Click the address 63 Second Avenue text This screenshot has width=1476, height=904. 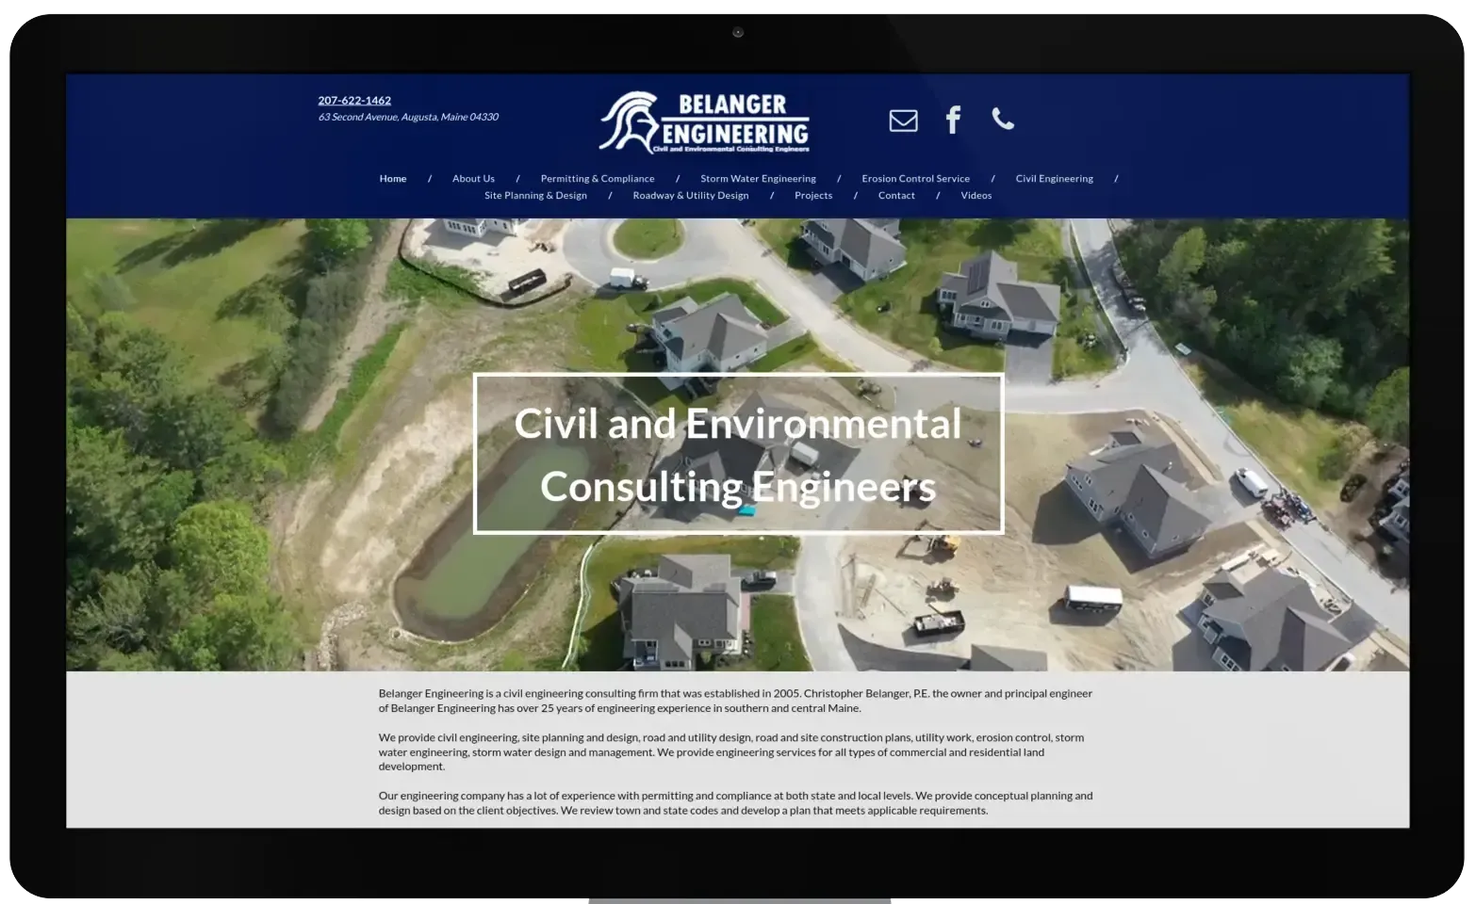[408, 117]
